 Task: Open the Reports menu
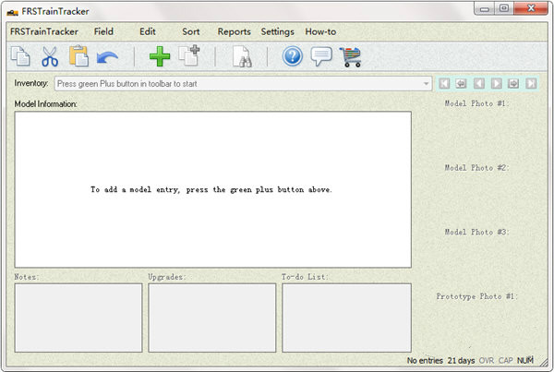coord(234,31)
